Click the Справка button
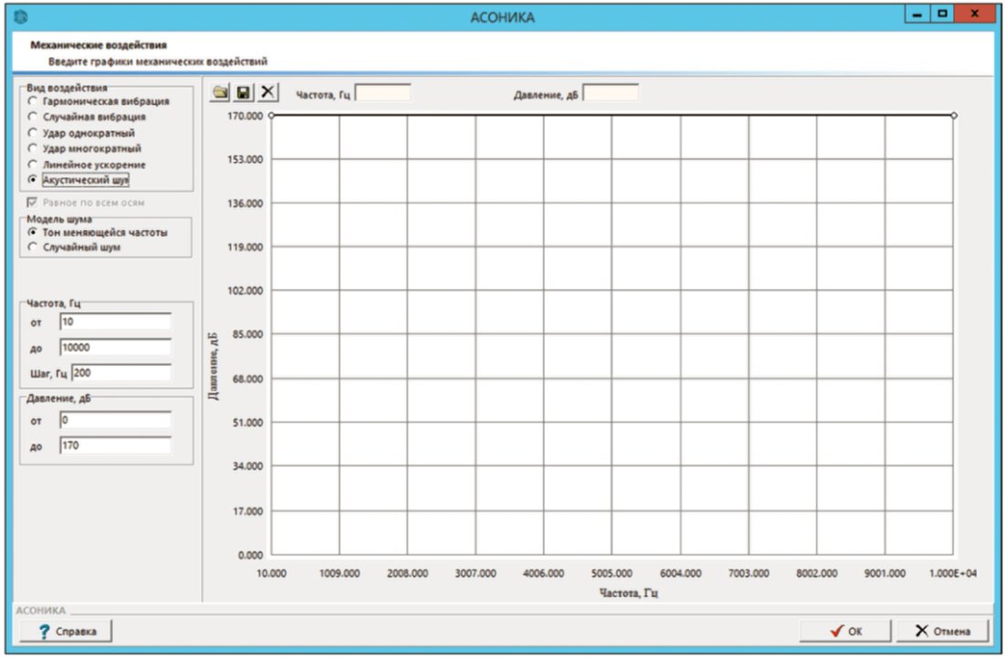 [x=66, y=631]
